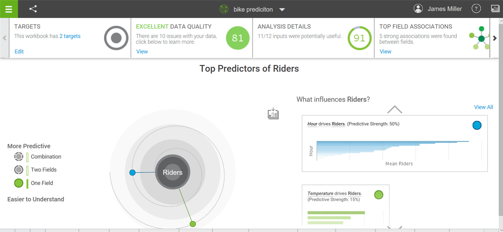Select the blue Hour node on the radar
The image size is (503, 232).
132,173
